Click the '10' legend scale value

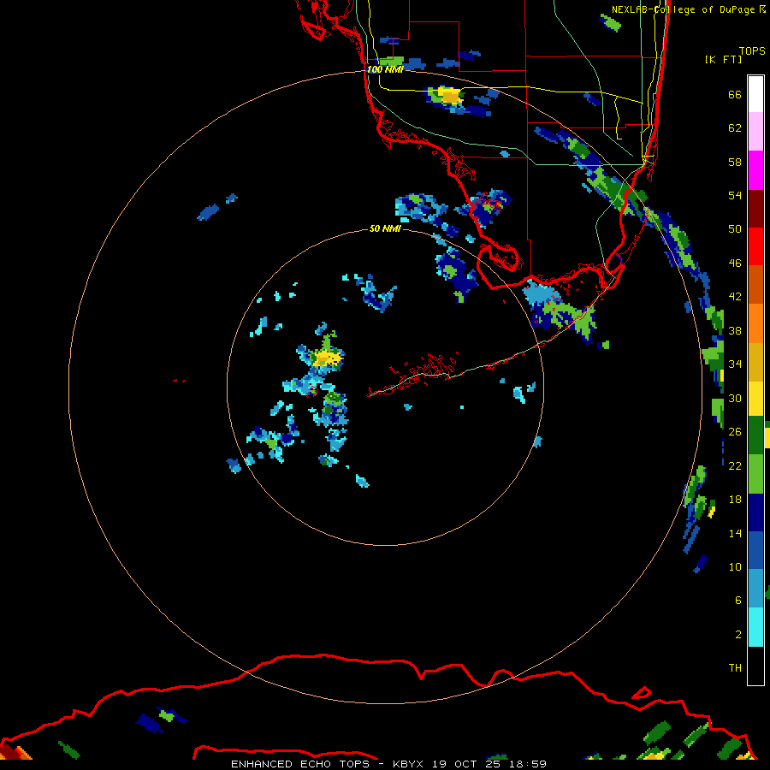coord(735,567)
